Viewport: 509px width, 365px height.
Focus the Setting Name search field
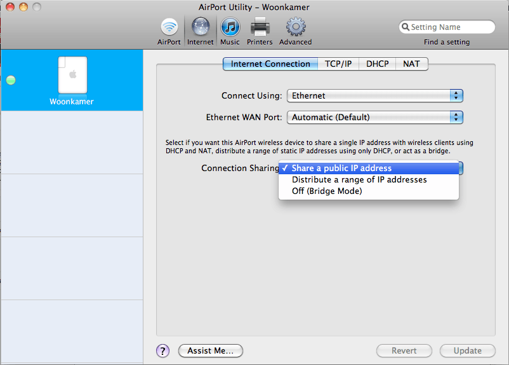click(447, 27)
